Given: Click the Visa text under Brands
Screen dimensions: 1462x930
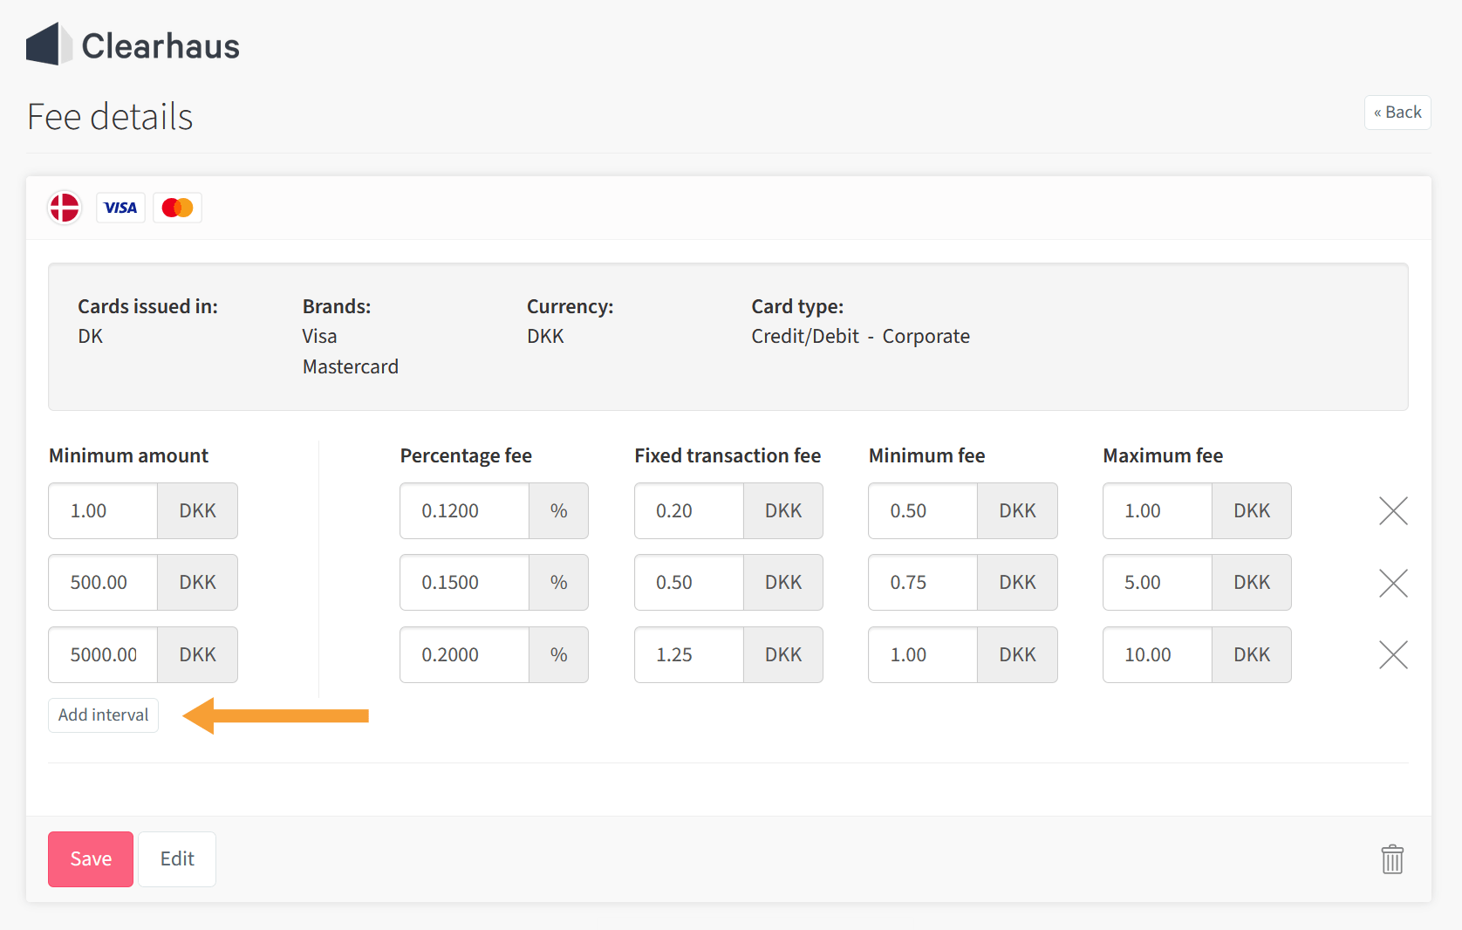Looking at the screenshot, I should tap(320, 336).
